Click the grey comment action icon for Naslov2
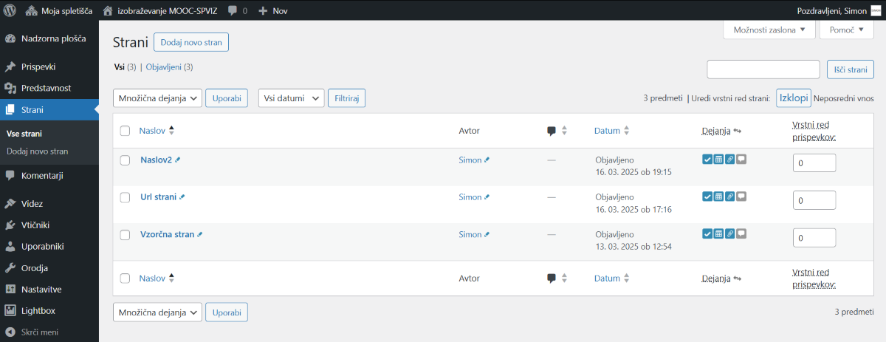The image size is (886, 342). (741, 158)
